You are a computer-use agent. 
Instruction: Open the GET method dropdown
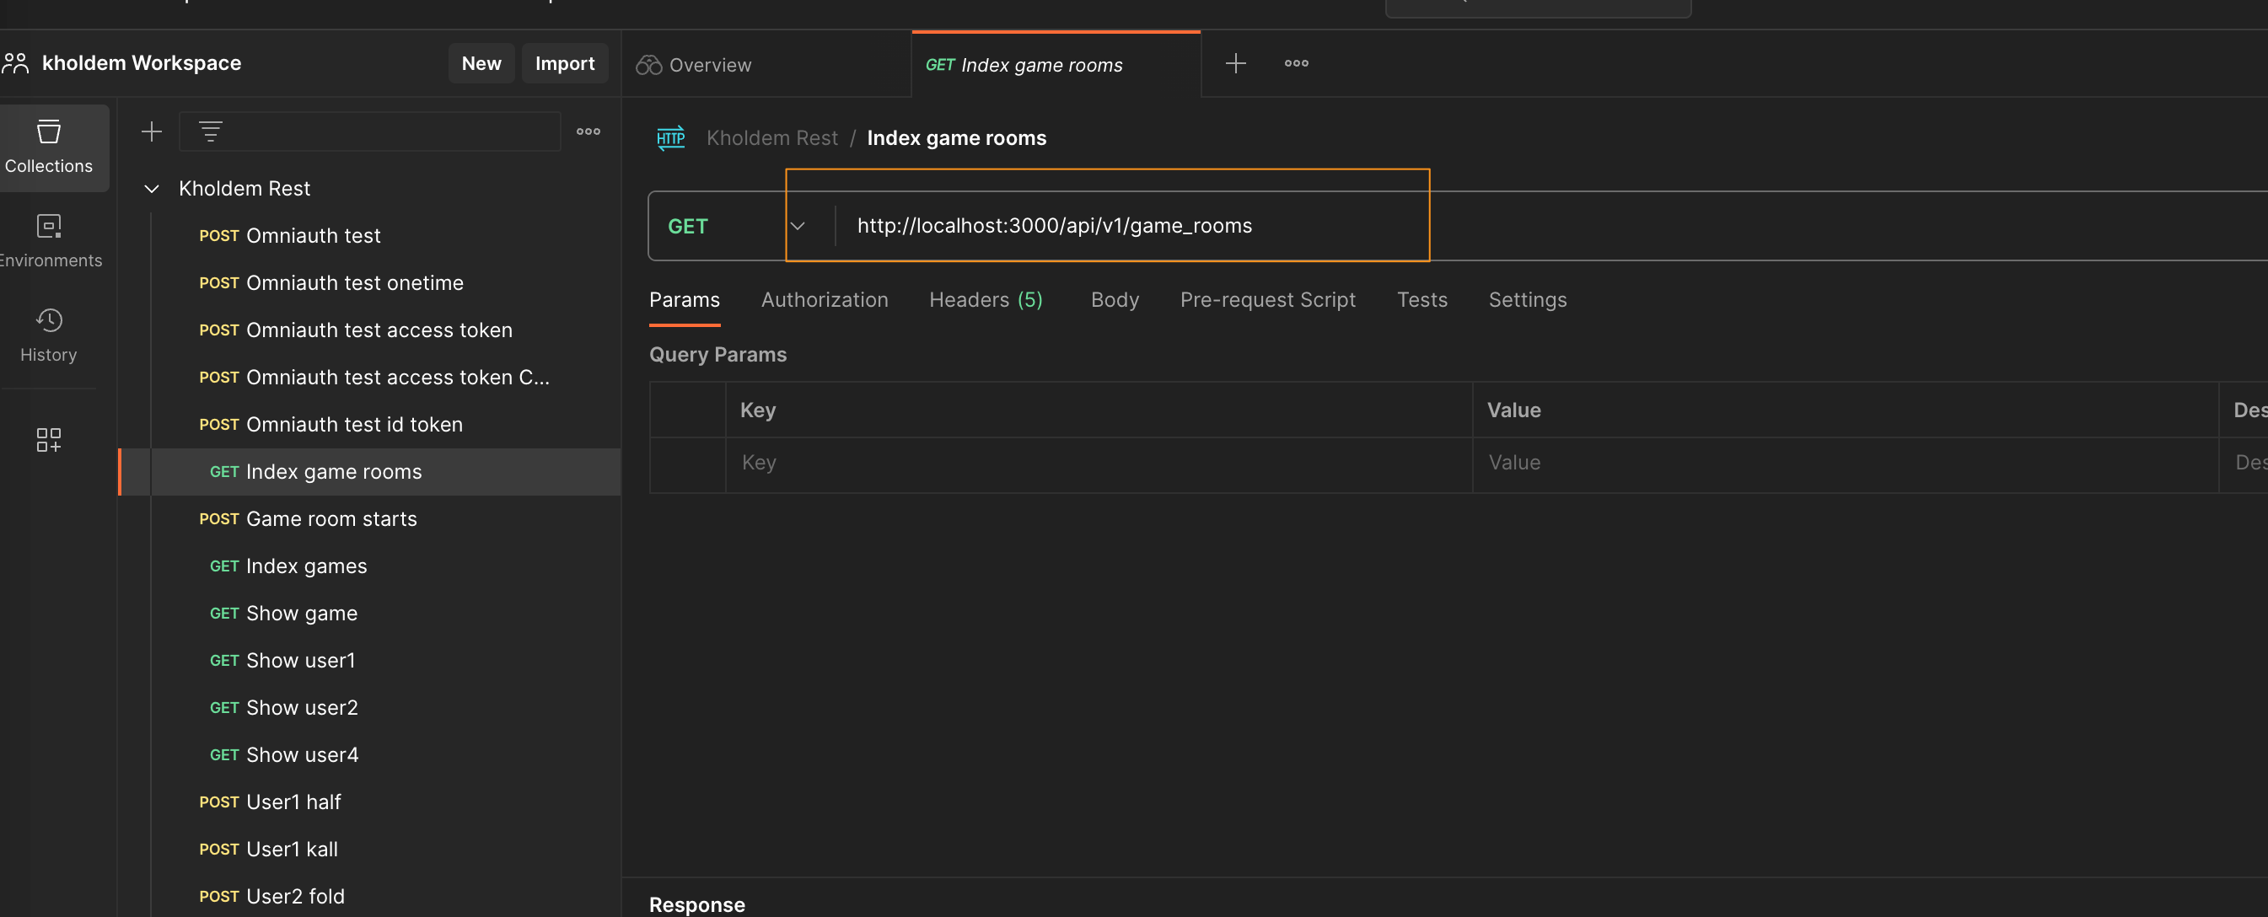coord(798,226)
